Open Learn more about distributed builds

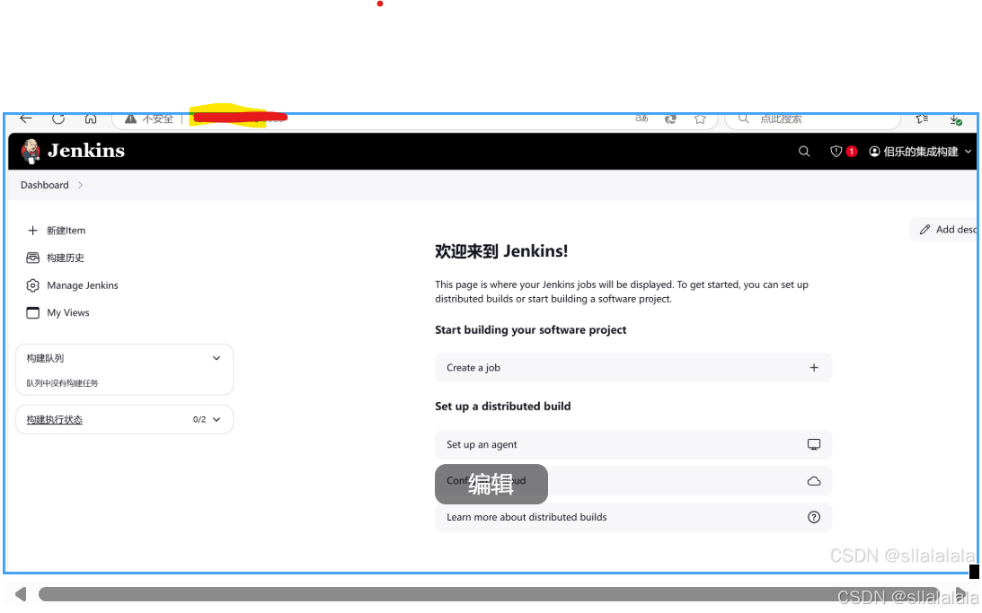pyautogui.click(x=633, y=517)
